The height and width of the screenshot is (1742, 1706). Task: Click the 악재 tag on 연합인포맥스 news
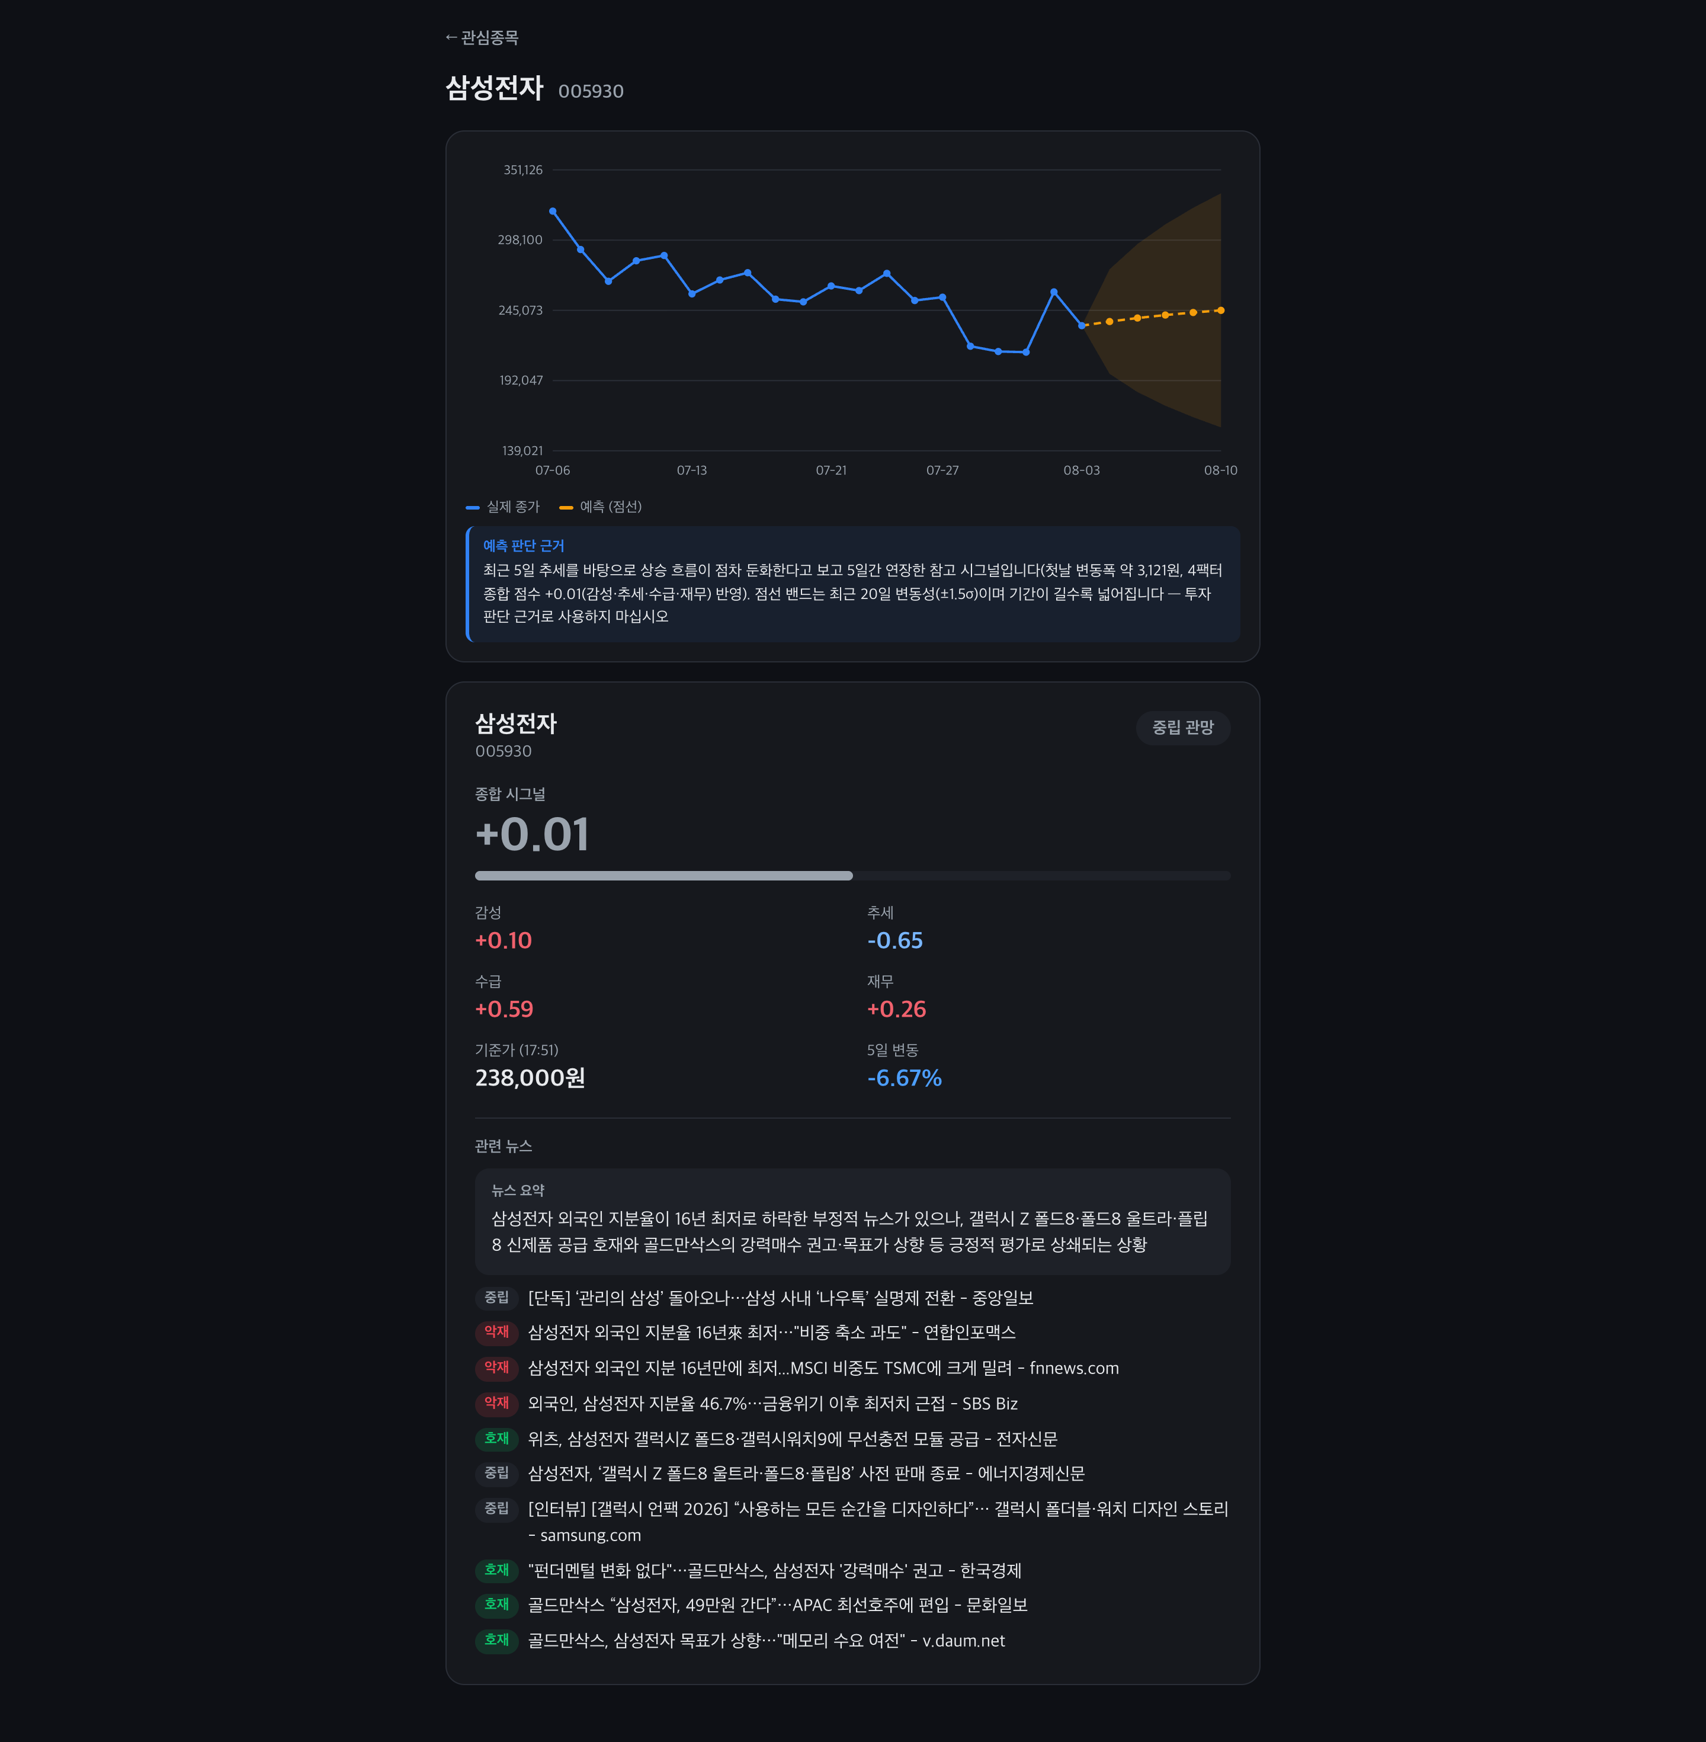pos(496,1333)
